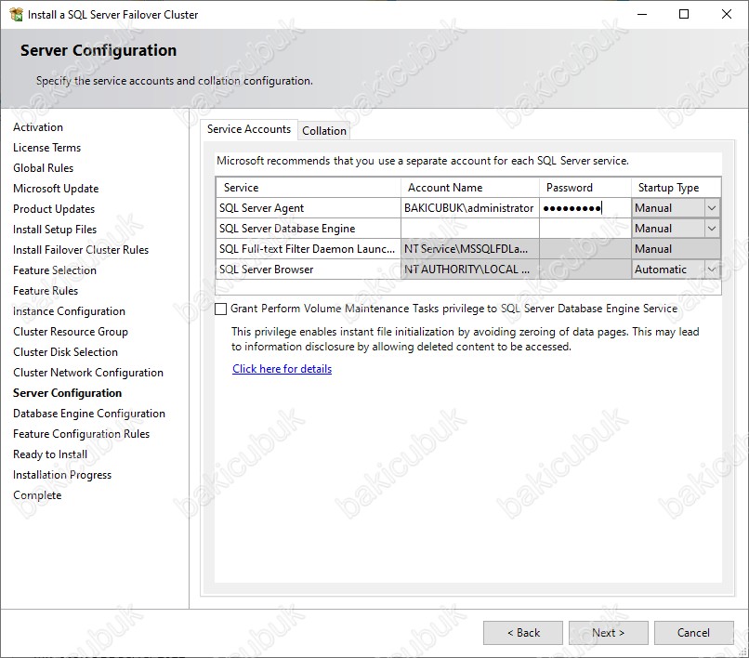Select the SQL Server Browser account name cell
Screen dimensions: 749x658
pos(470,270)
